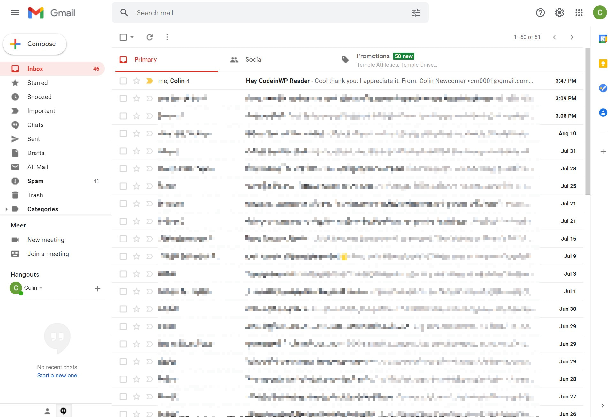Open Colin's Hangouts status dropdown
The image size is (614, 417).
pyautogui.click(x=41, y=288)
